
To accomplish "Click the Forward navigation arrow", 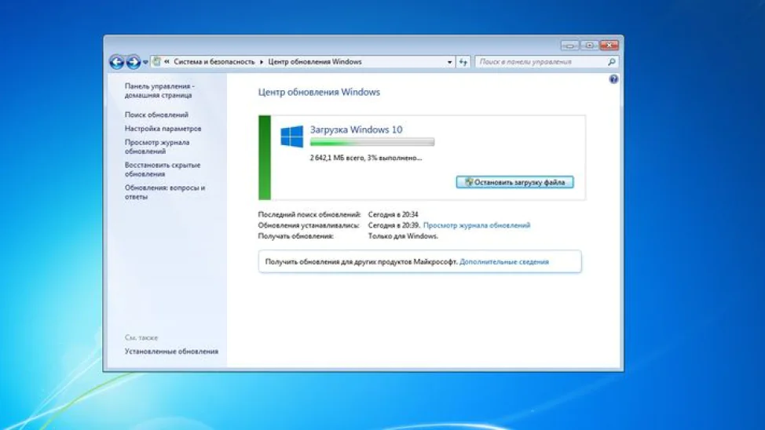I will pos(134,62).
